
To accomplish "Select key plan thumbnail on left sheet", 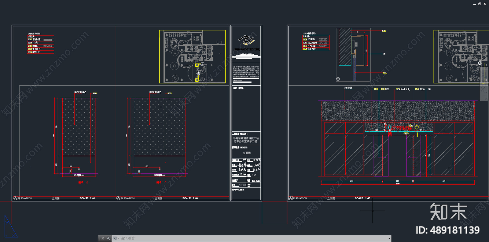I will (192, 56).
